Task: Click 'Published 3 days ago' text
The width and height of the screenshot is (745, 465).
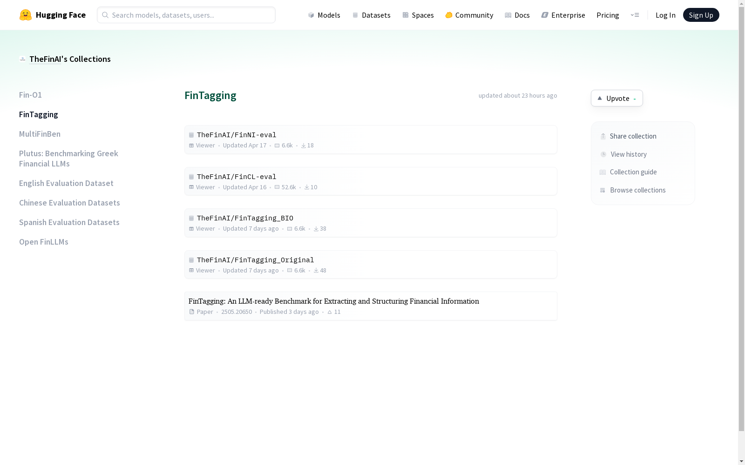Action: tap(289, 312)
